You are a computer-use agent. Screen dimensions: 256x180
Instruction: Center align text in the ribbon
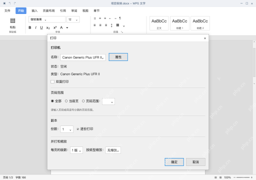click(100, 25)
